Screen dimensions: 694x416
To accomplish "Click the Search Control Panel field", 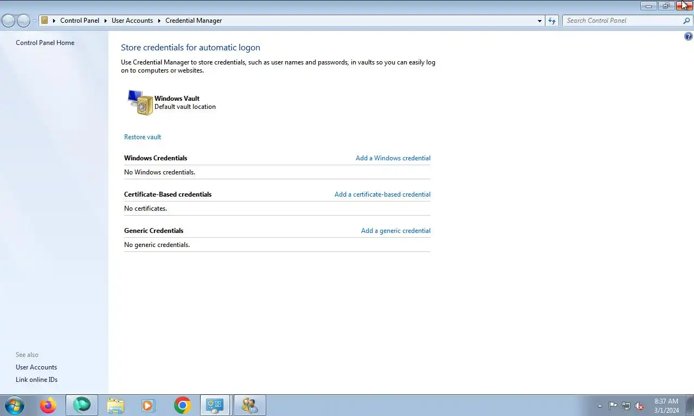I will (622, 21).
